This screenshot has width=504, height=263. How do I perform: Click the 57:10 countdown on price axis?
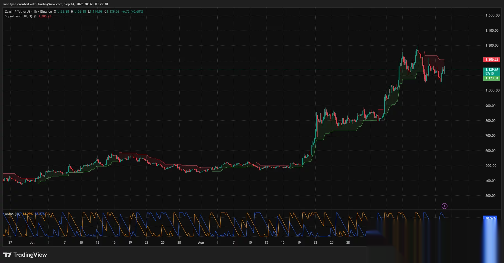(x=490, y=74)
